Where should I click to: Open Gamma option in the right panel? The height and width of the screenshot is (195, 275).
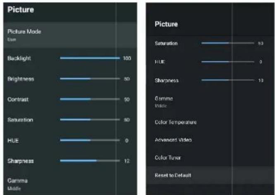210,101
